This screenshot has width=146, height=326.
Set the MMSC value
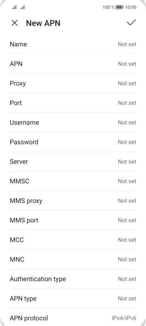click(73, 181)
